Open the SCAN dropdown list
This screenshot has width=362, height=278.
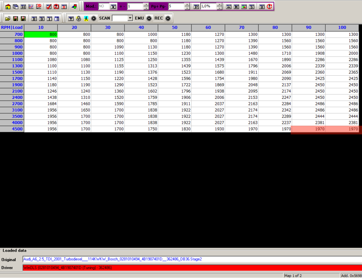[x=130, y=18]
